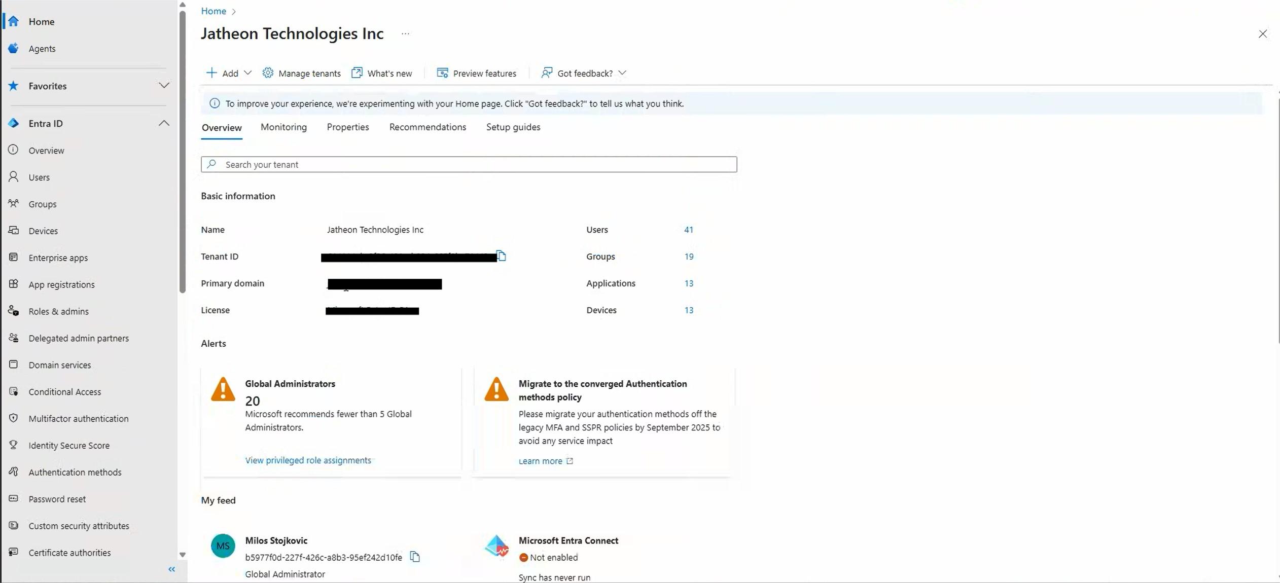Open the App registrations icon

click(x=14, y=284)
